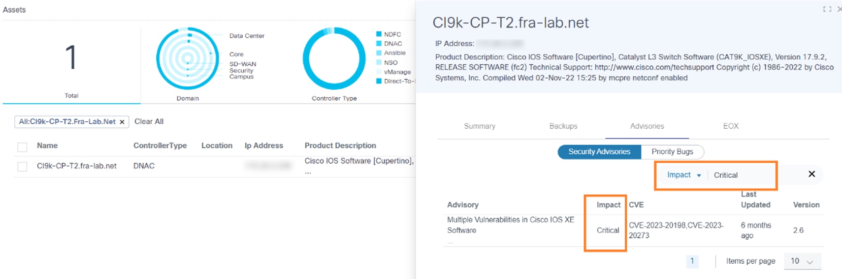This screenshot has height=279, width=842.
Task: Open the Summary tab
Action: coord(479,126)
